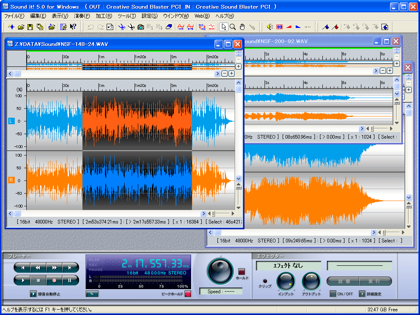Open the Tools menu (ツール)
Viewport: 420px width, 315px height.
[127, 16]
